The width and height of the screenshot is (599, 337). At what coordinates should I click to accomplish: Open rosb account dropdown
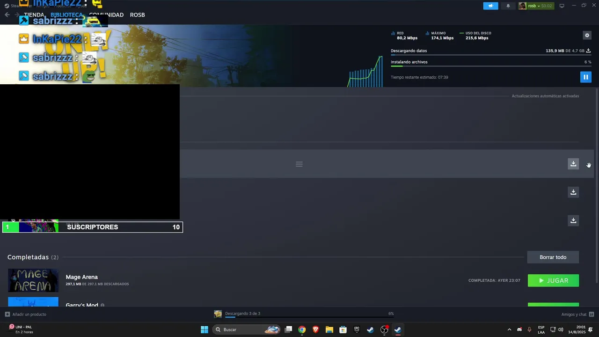pyautogui.click(x=536, y=6)
